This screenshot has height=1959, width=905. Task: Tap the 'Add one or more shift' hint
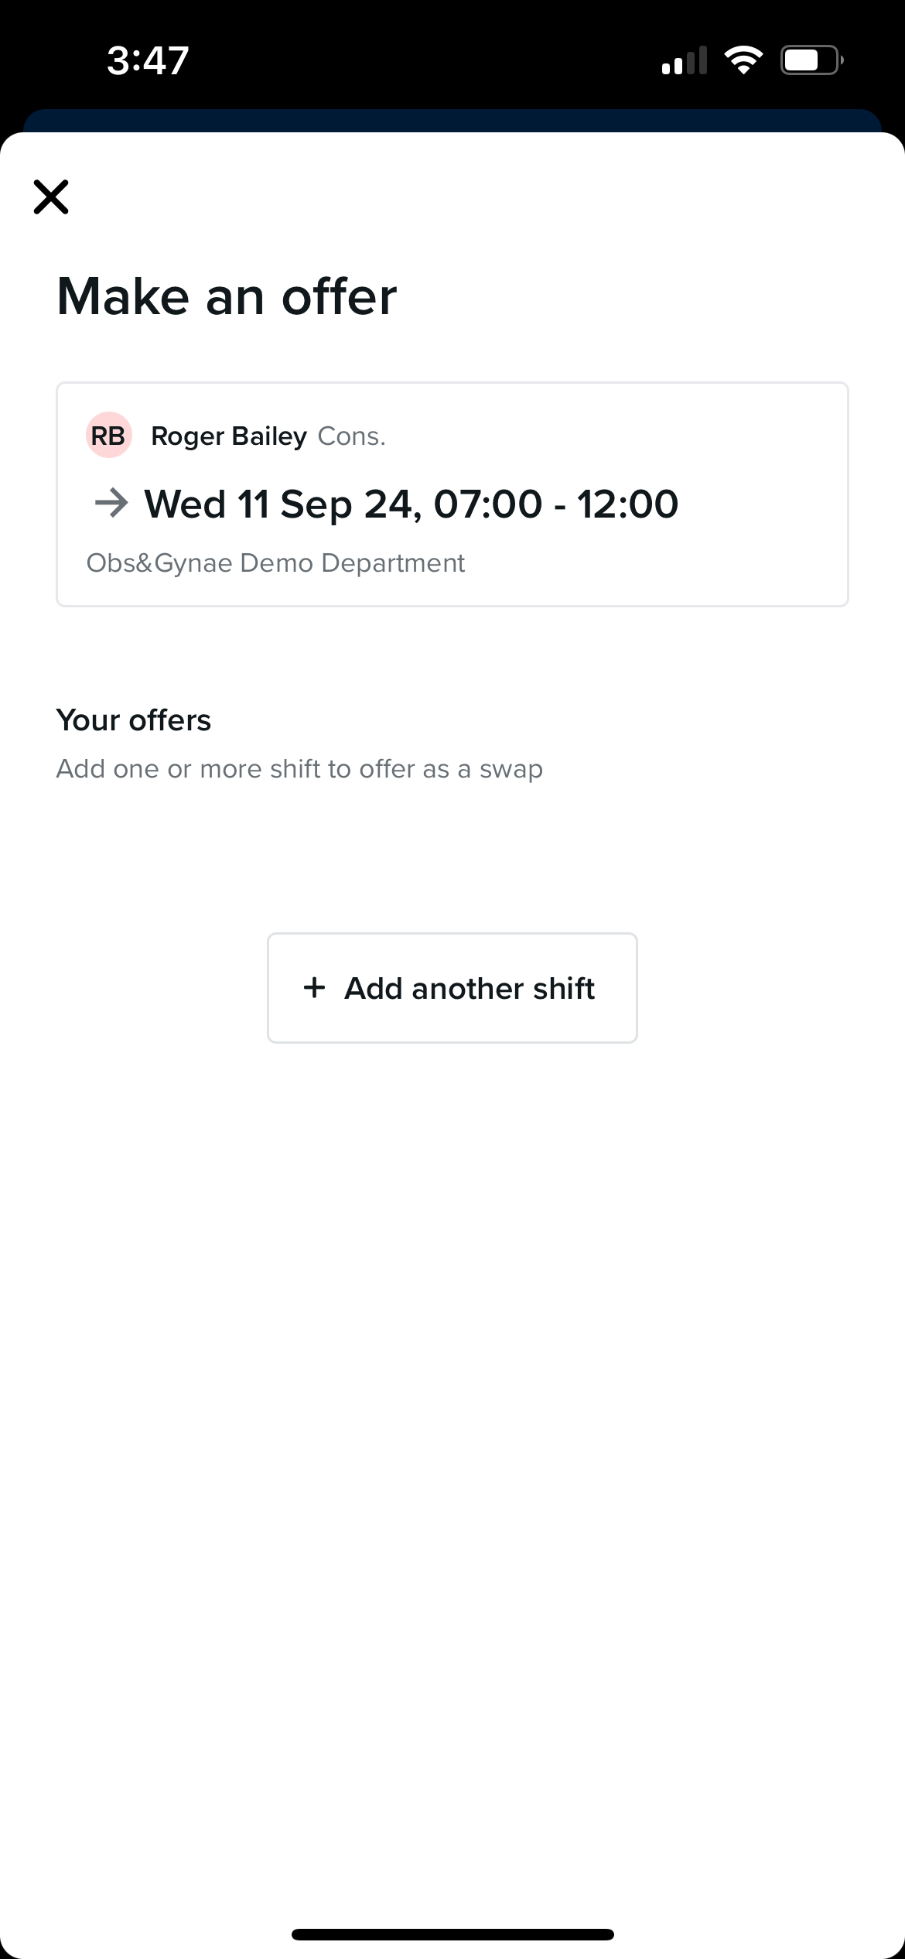coord(299,769)
